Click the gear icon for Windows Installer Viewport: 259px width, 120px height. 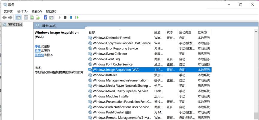click(x=90, y=75)
